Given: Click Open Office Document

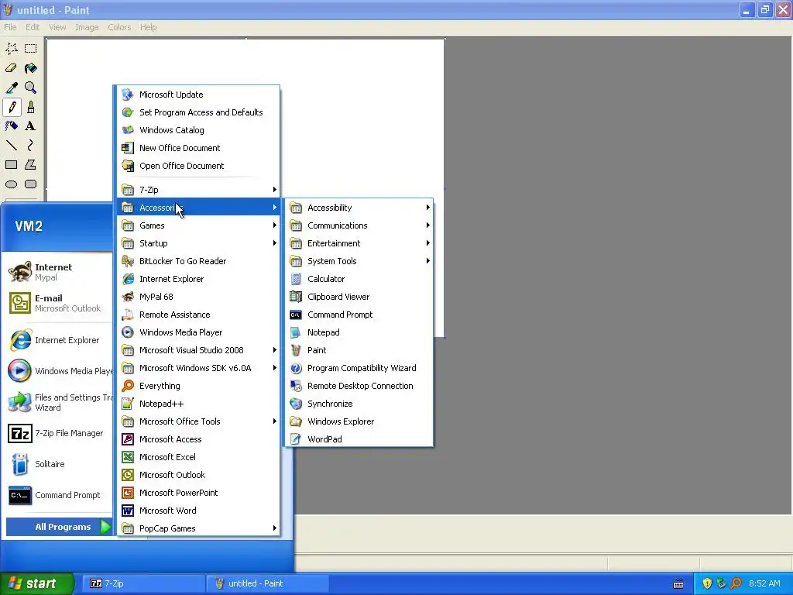Looking at the screenshot, I should (198, 166).
